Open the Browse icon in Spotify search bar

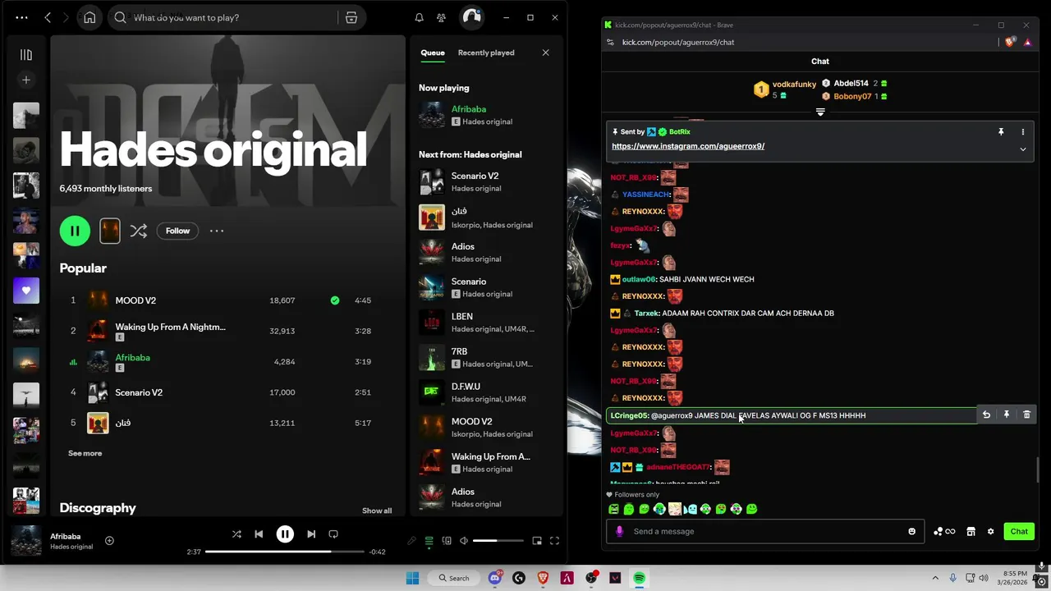coord(351,17)
